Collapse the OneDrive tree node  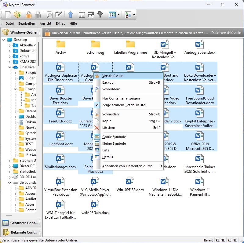(x=9, y=67)
